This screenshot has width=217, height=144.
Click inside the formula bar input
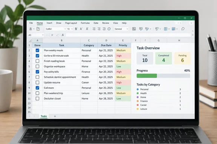pyautogui.click(x=128, y=35)
